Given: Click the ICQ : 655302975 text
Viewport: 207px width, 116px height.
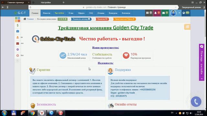Looking at the screenshot, I should (119, 96).
